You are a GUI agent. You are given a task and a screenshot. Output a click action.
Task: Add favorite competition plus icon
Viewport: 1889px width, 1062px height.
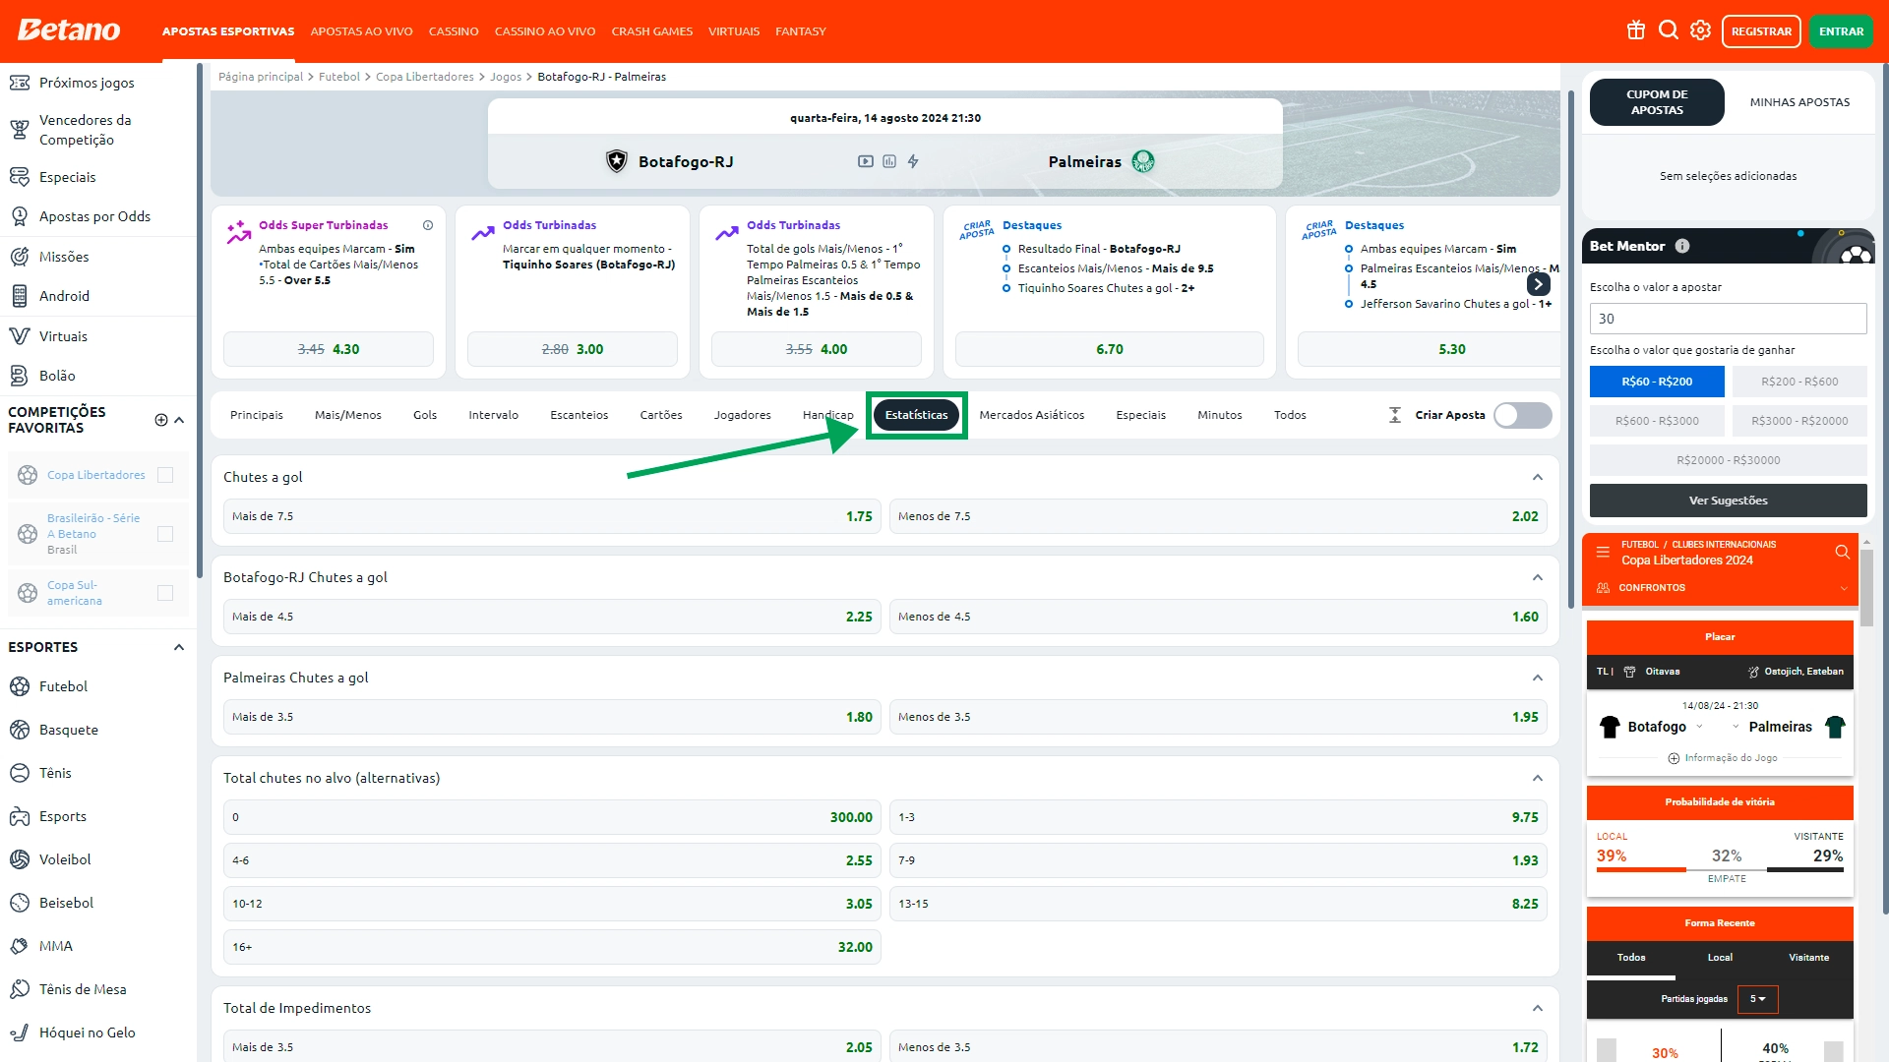tap(161, 420)
